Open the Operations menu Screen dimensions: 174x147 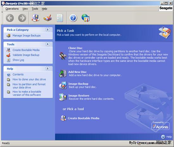(12, 9)
